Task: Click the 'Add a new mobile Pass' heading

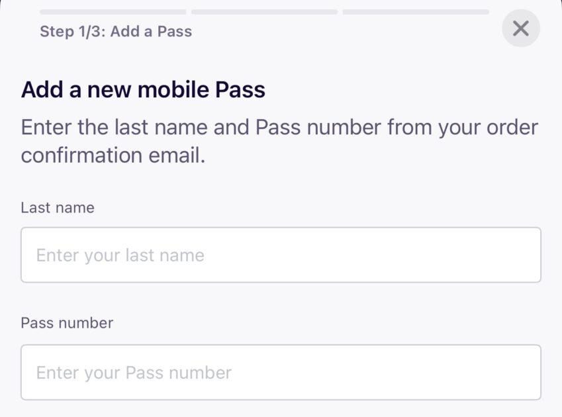Action: 143,89
